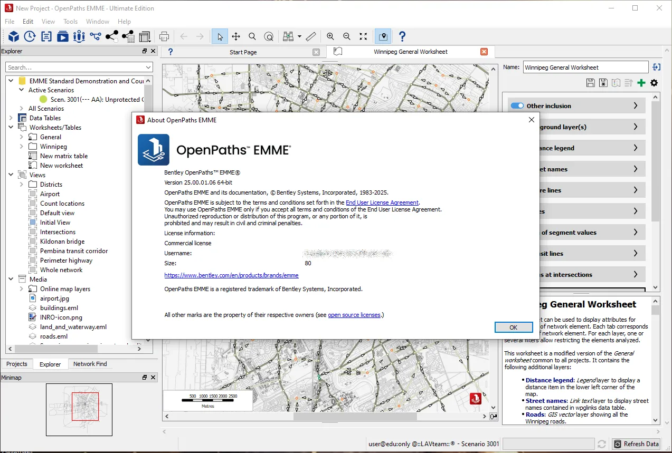Screen dimensions: 672x453
Task: Click the Refresh Data button
Action: point(637,444)
